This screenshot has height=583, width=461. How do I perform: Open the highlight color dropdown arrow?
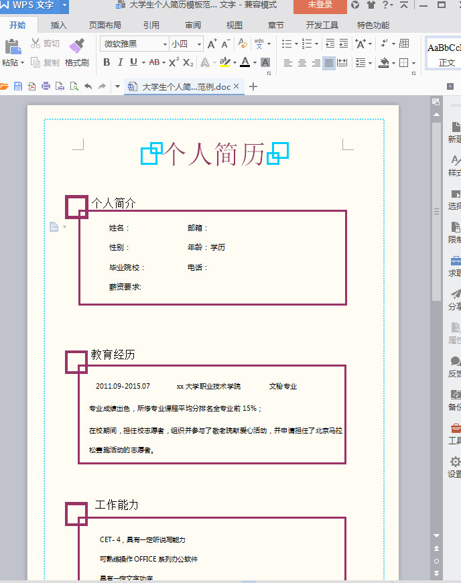click(x=235, y=63)
